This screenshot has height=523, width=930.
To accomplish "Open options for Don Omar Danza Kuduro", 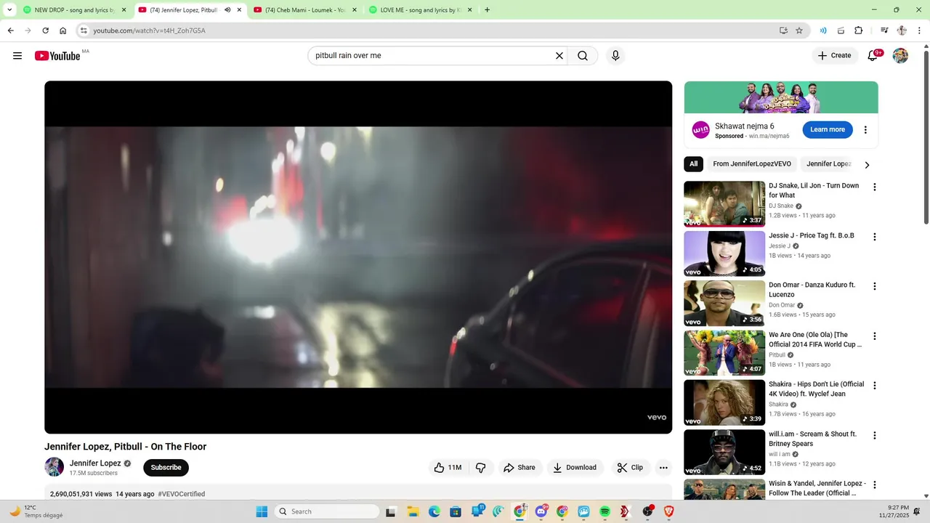I will (x=875, y=286).
